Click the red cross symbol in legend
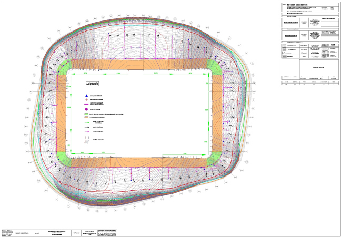Image resolution: width=342 pixels, height=238 pixels. coord(85,99)
